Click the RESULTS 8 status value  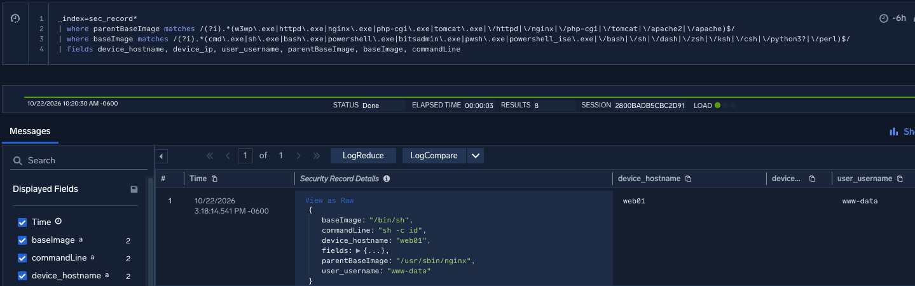(x=537, y=106)
